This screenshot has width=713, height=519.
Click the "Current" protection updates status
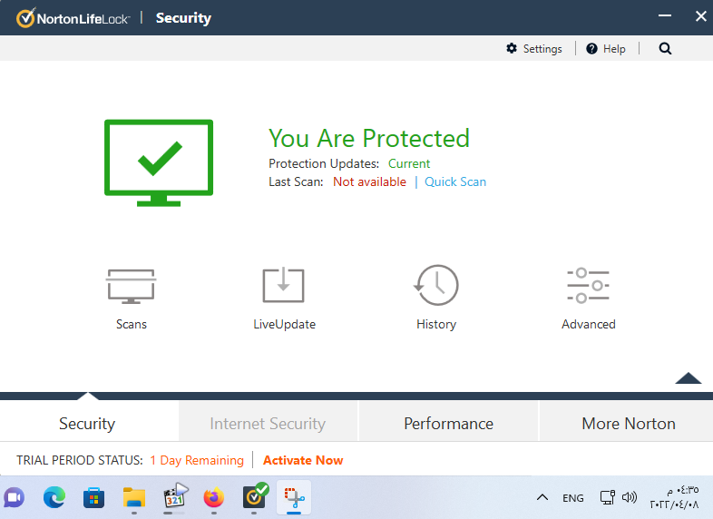(x=409, y=163)
